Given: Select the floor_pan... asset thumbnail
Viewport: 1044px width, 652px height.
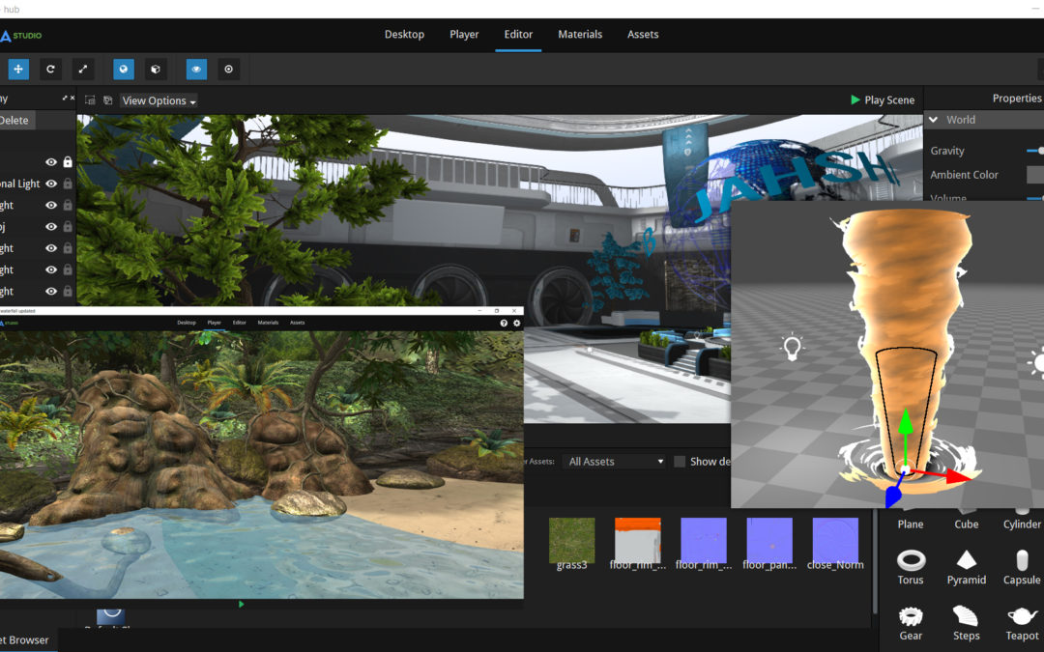Looking at the screenshot, I should click(x=769, y=540).
